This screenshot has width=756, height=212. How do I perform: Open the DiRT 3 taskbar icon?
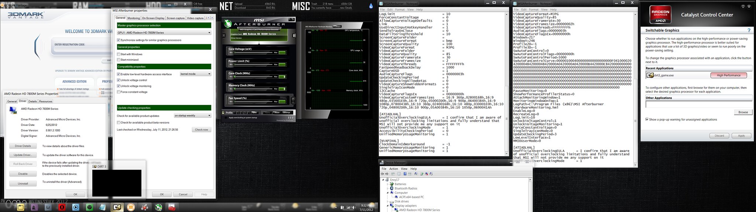tap(117, 207)
